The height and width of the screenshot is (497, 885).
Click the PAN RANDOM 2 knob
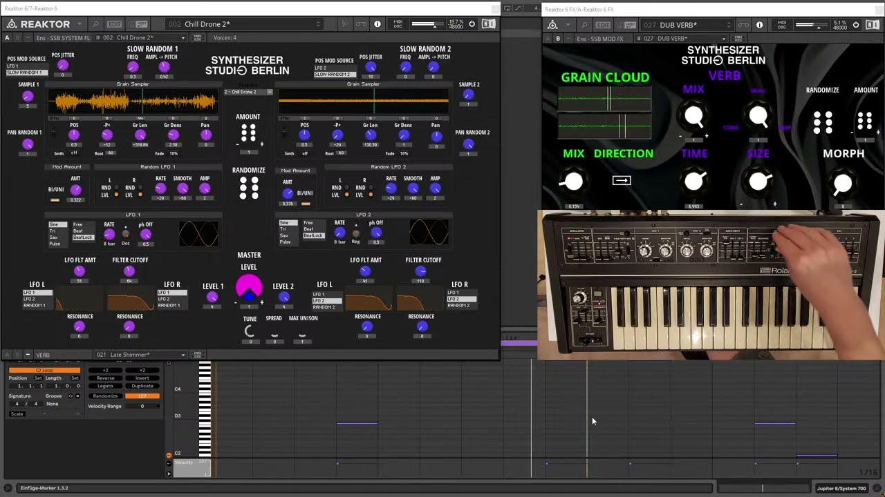pyautogui.click(x=469, y=144)
